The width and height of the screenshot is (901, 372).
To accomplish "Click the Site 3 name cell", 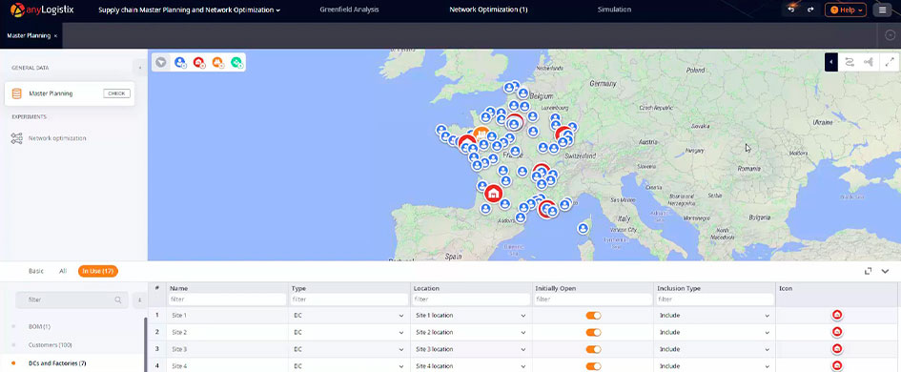I will 228,349.
